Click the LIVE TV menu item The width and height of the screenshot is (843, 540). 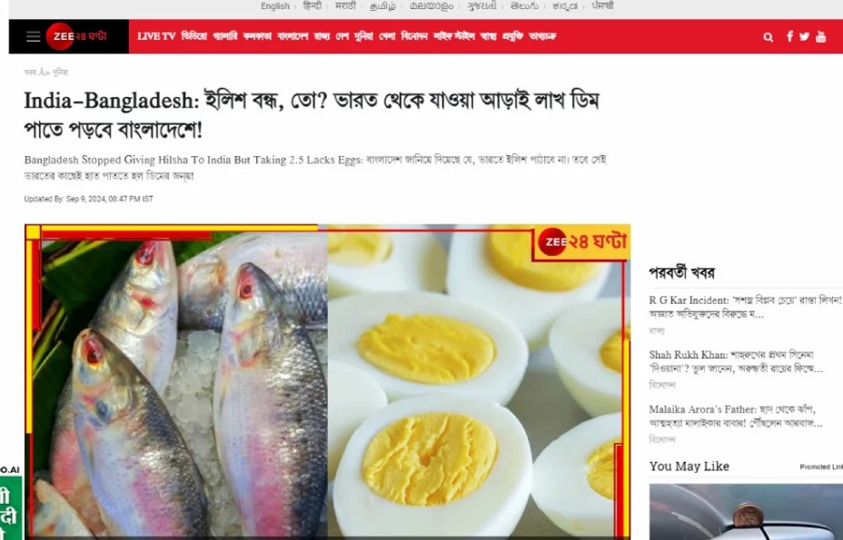click(156, 36)
